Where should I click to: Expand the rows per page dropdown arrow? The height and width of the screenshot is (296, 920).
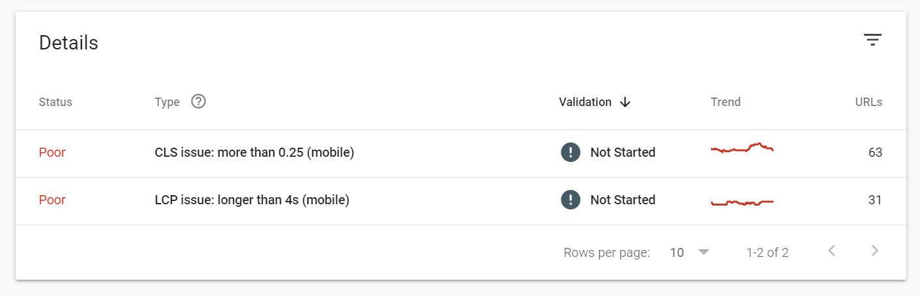point(703,252)
